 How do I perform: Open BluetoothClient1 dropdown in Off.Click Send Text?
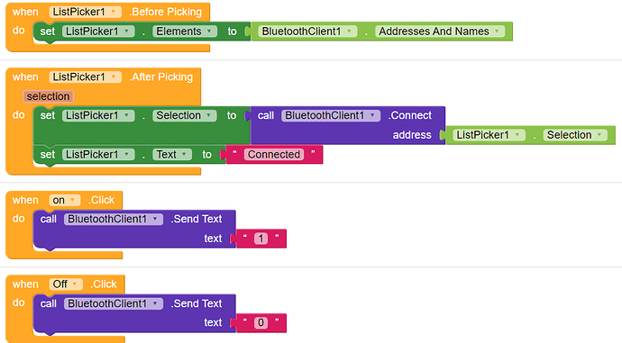[x=114, y=303]
